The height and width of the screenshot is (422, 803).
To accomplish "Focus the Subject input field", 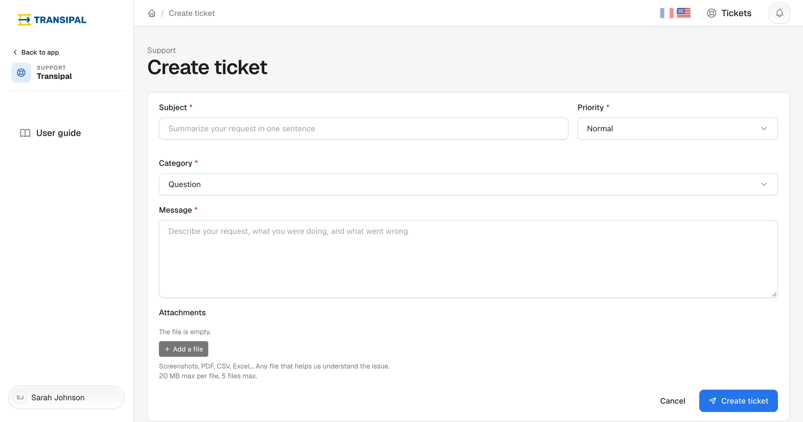I will pyautogui.click(x=364, y=128).
